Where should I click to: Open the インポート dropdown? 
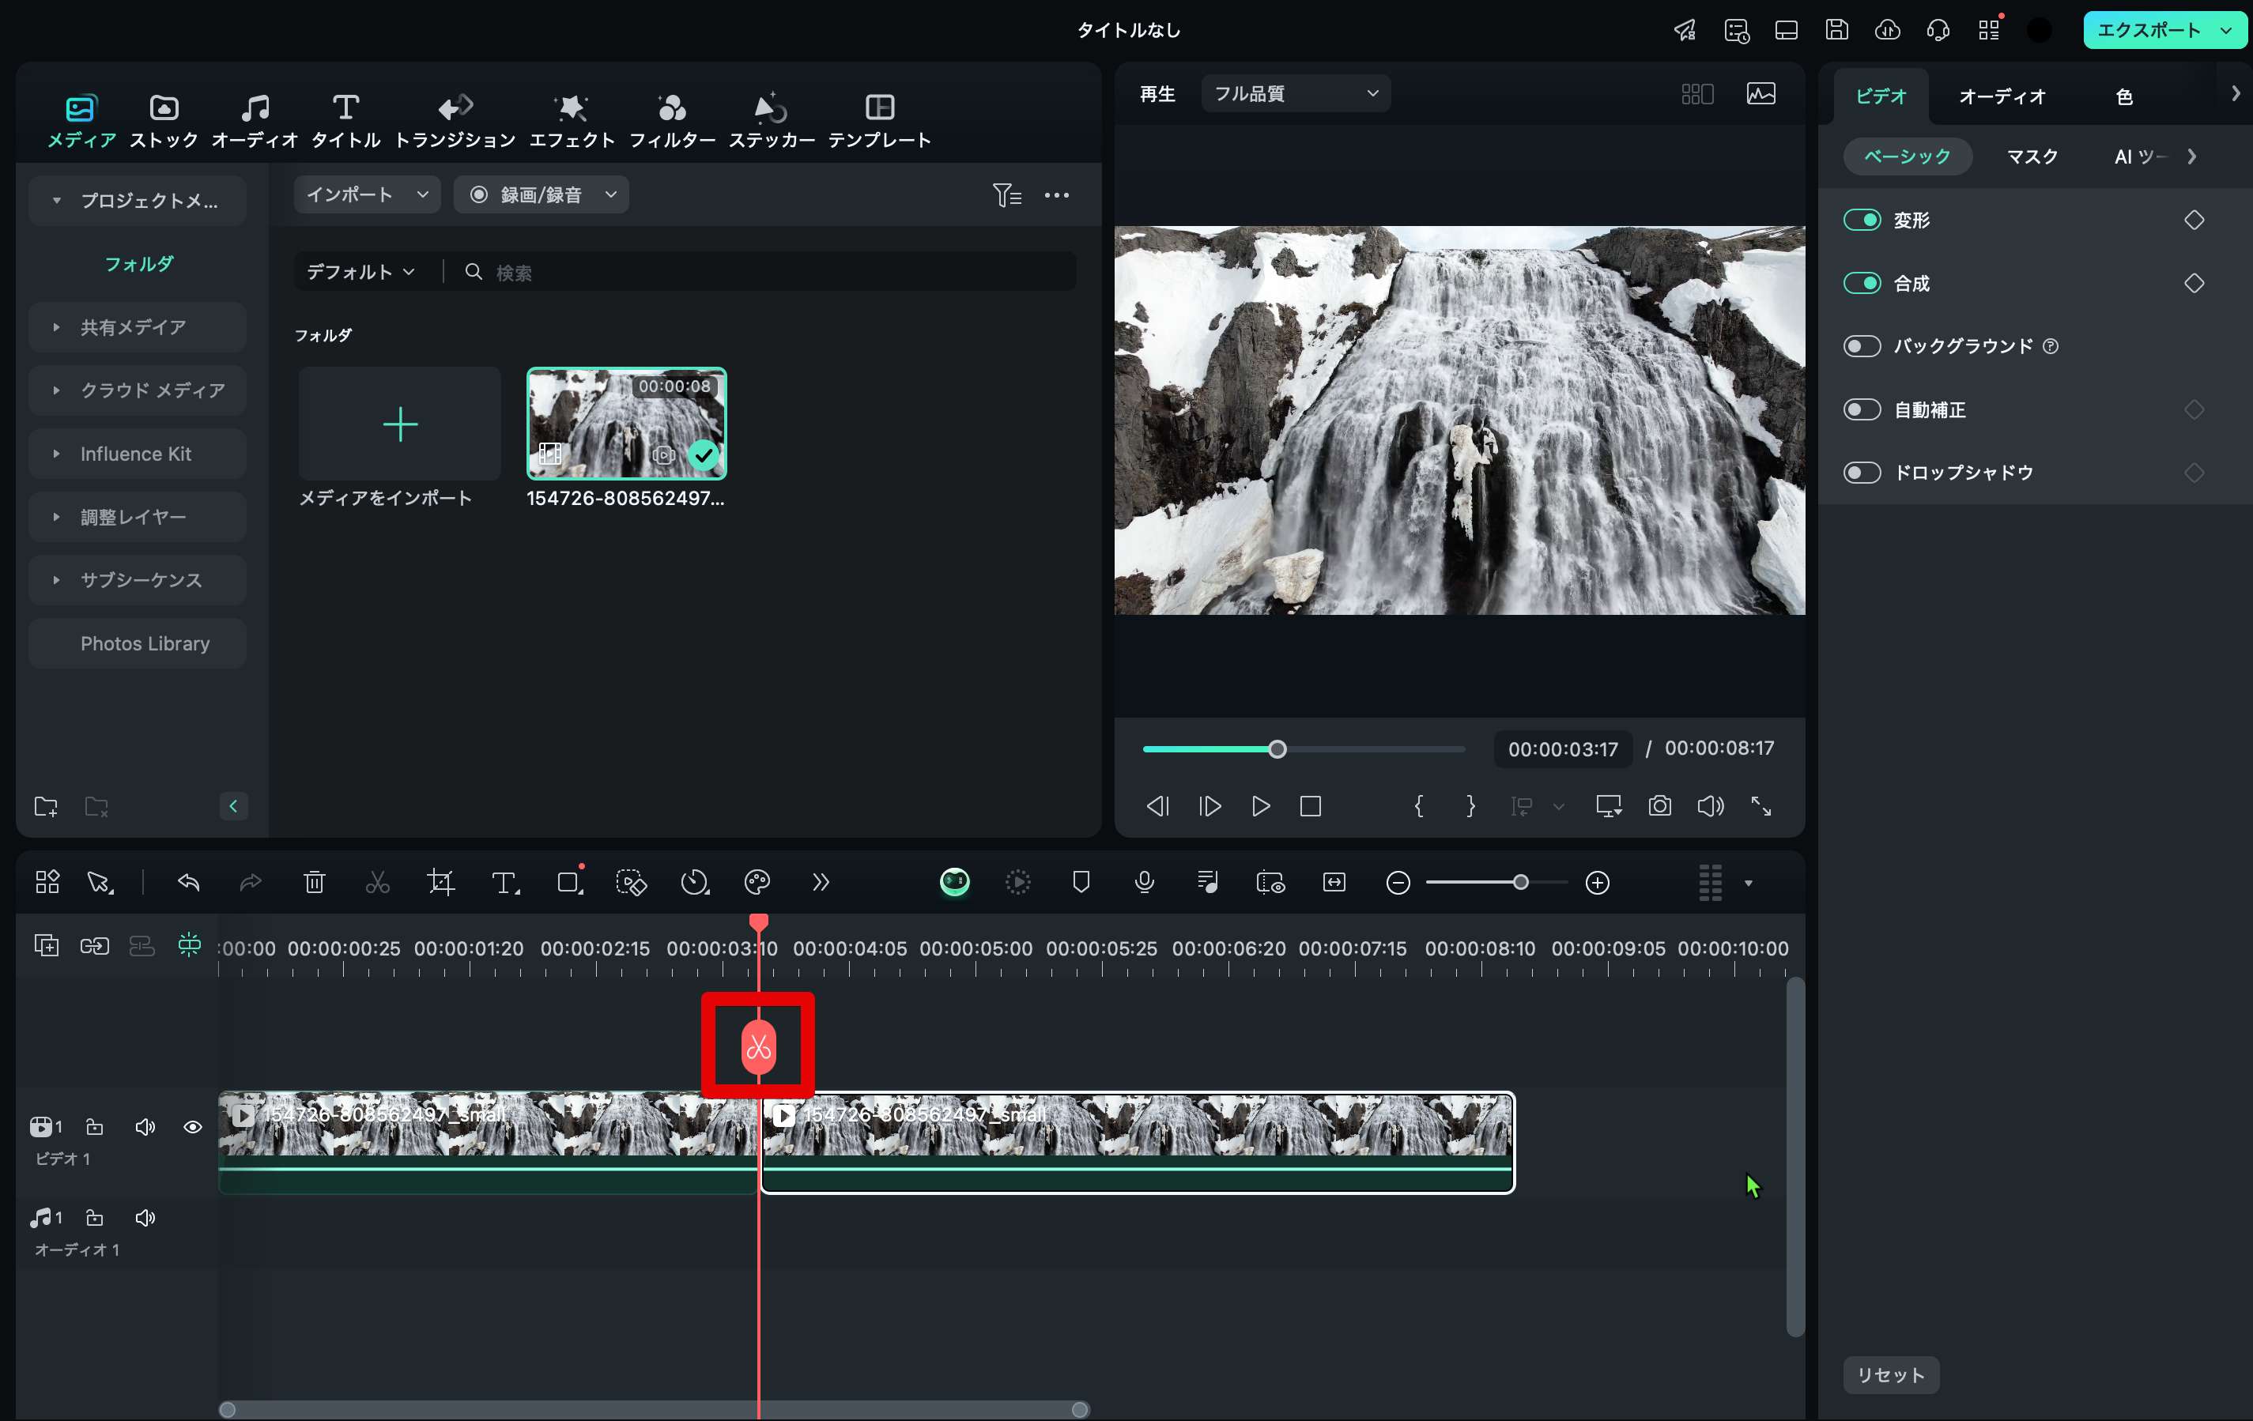(x=366, y=194)
